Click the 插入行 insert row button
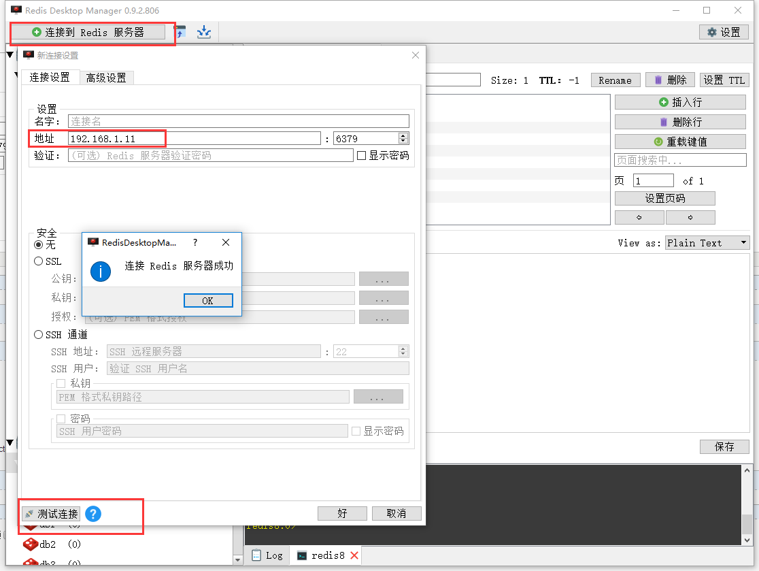This screenshot has width=759, height=571. point(680,102)
